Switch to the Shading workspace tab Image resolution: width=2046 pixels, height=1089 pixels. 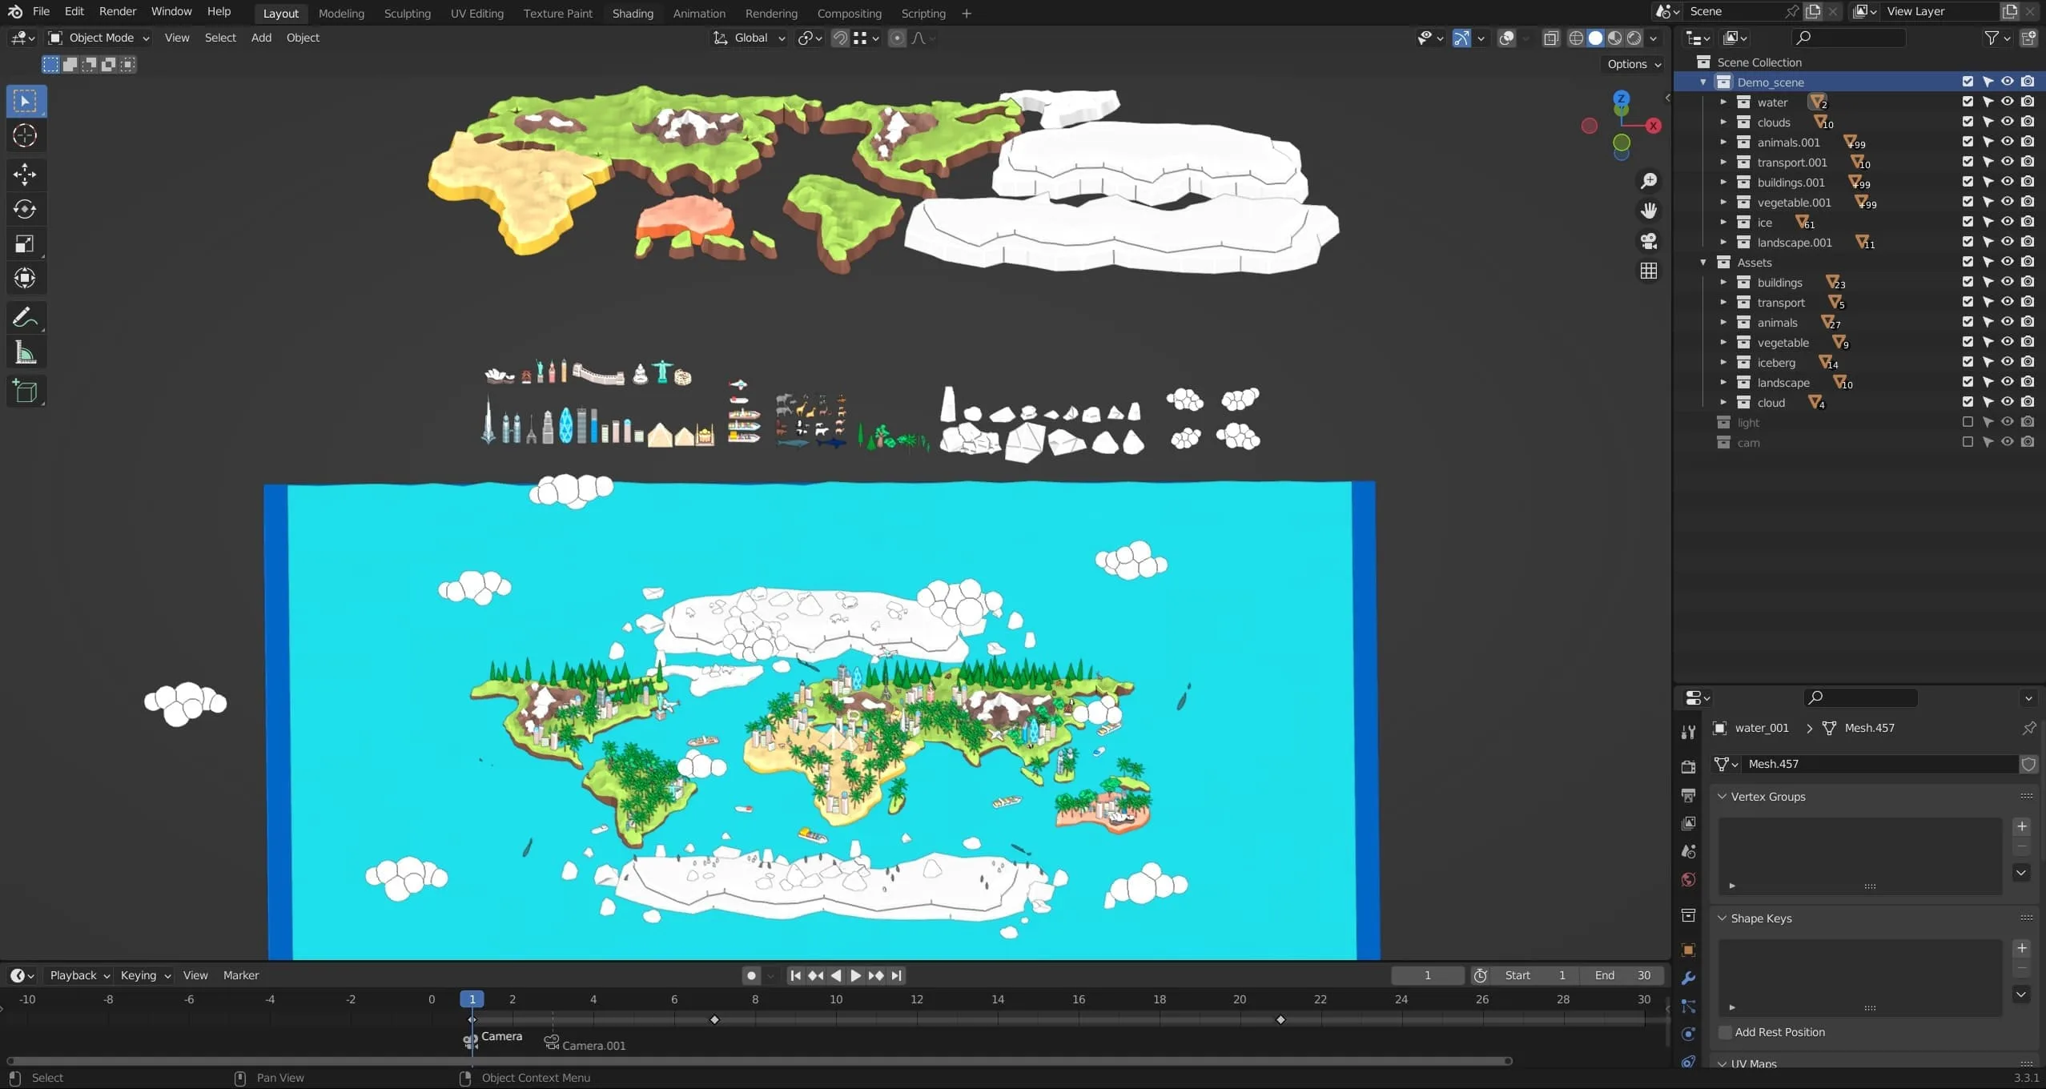tap(632, 13)
